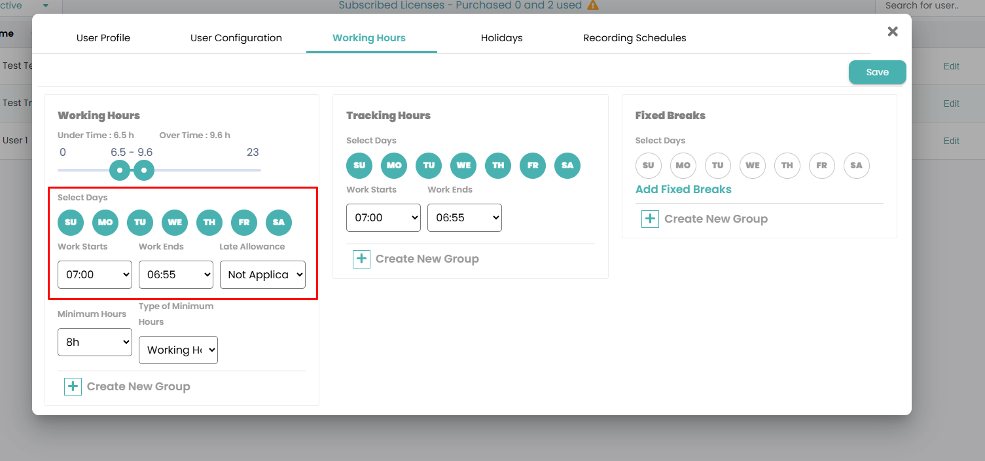Toggle SA day in Working Hours
985x461 pixels.
(279, 222)
